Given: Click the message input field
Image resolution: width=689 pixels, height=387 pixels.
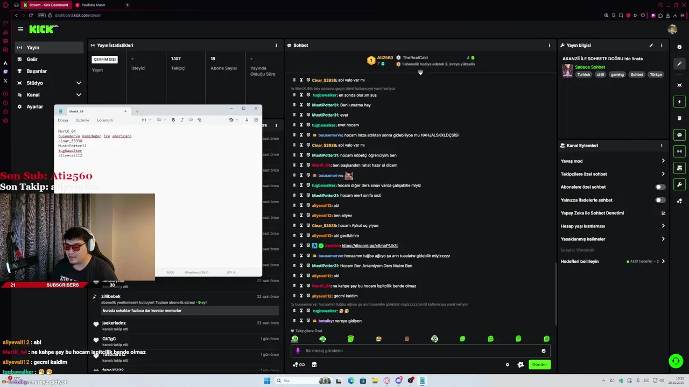Looking at the screenshot, I should (420, 351).
